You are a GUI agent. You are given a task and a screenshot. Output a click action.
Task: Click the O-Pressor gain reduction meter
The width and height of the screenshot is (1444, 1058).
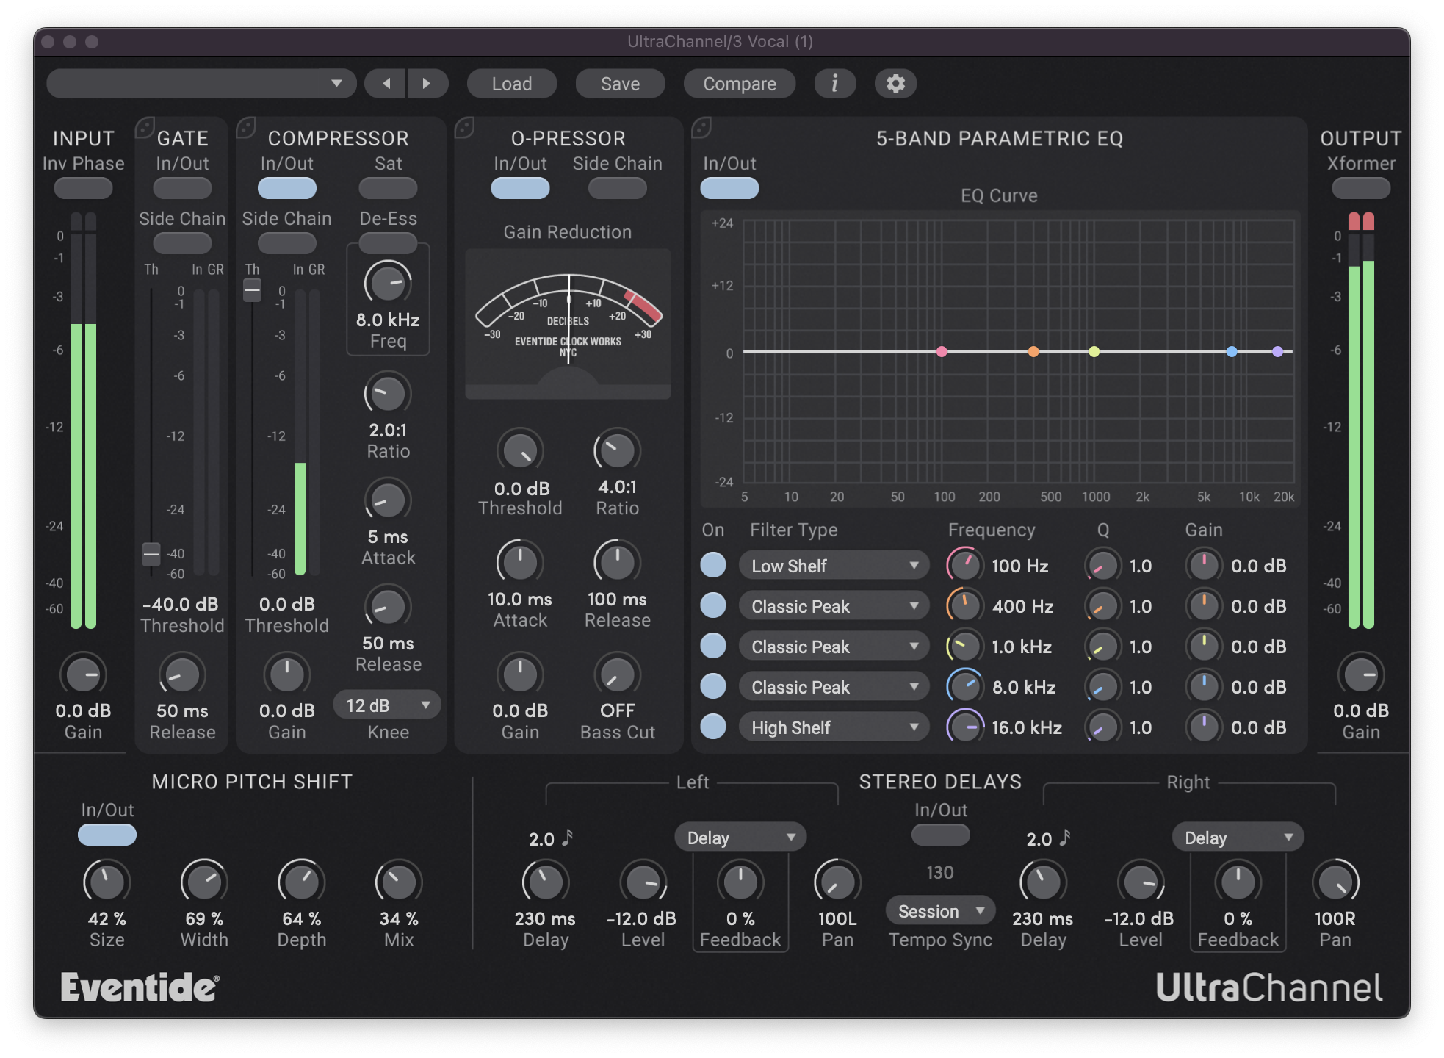tap(568, 324)
